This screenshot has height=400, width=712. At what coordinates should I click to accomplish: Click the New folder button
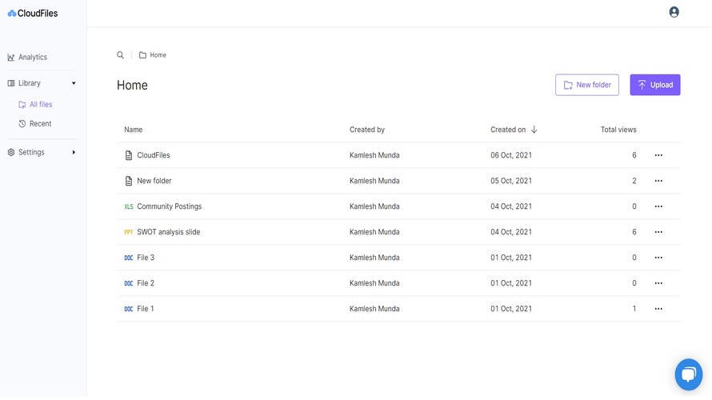click(x=586, y=85)
